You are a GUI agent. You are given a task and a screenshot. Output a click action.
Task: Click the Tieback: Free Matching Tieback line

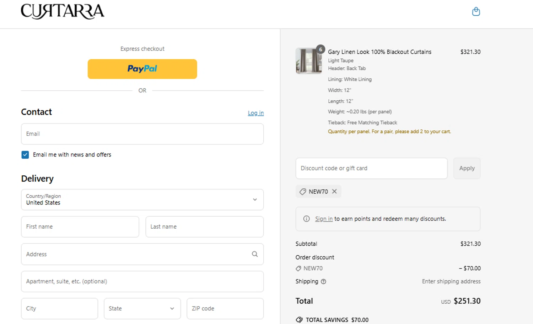pos(362,123)
